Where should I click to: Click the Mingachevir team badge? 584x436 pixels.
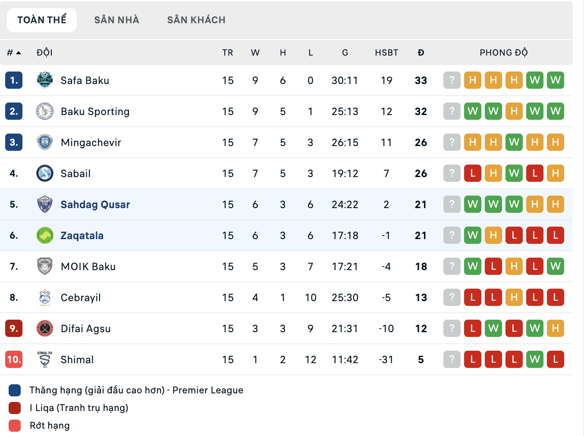coord(45,142)
